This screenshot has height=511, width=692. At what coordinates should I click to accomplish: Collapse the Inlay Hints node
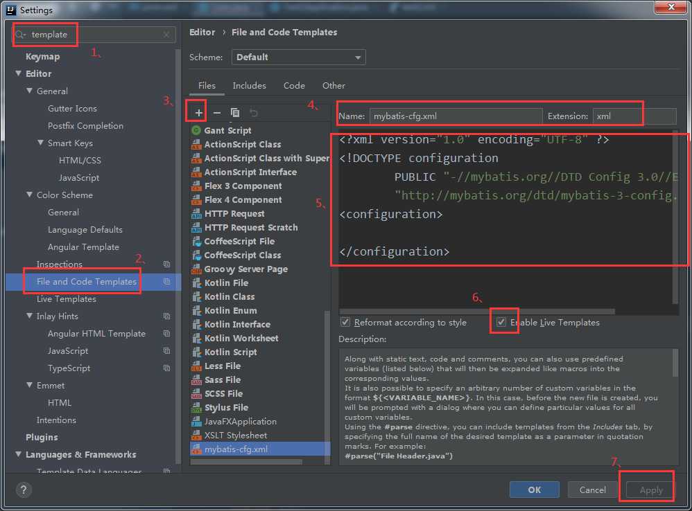click(x=29, y=316)
